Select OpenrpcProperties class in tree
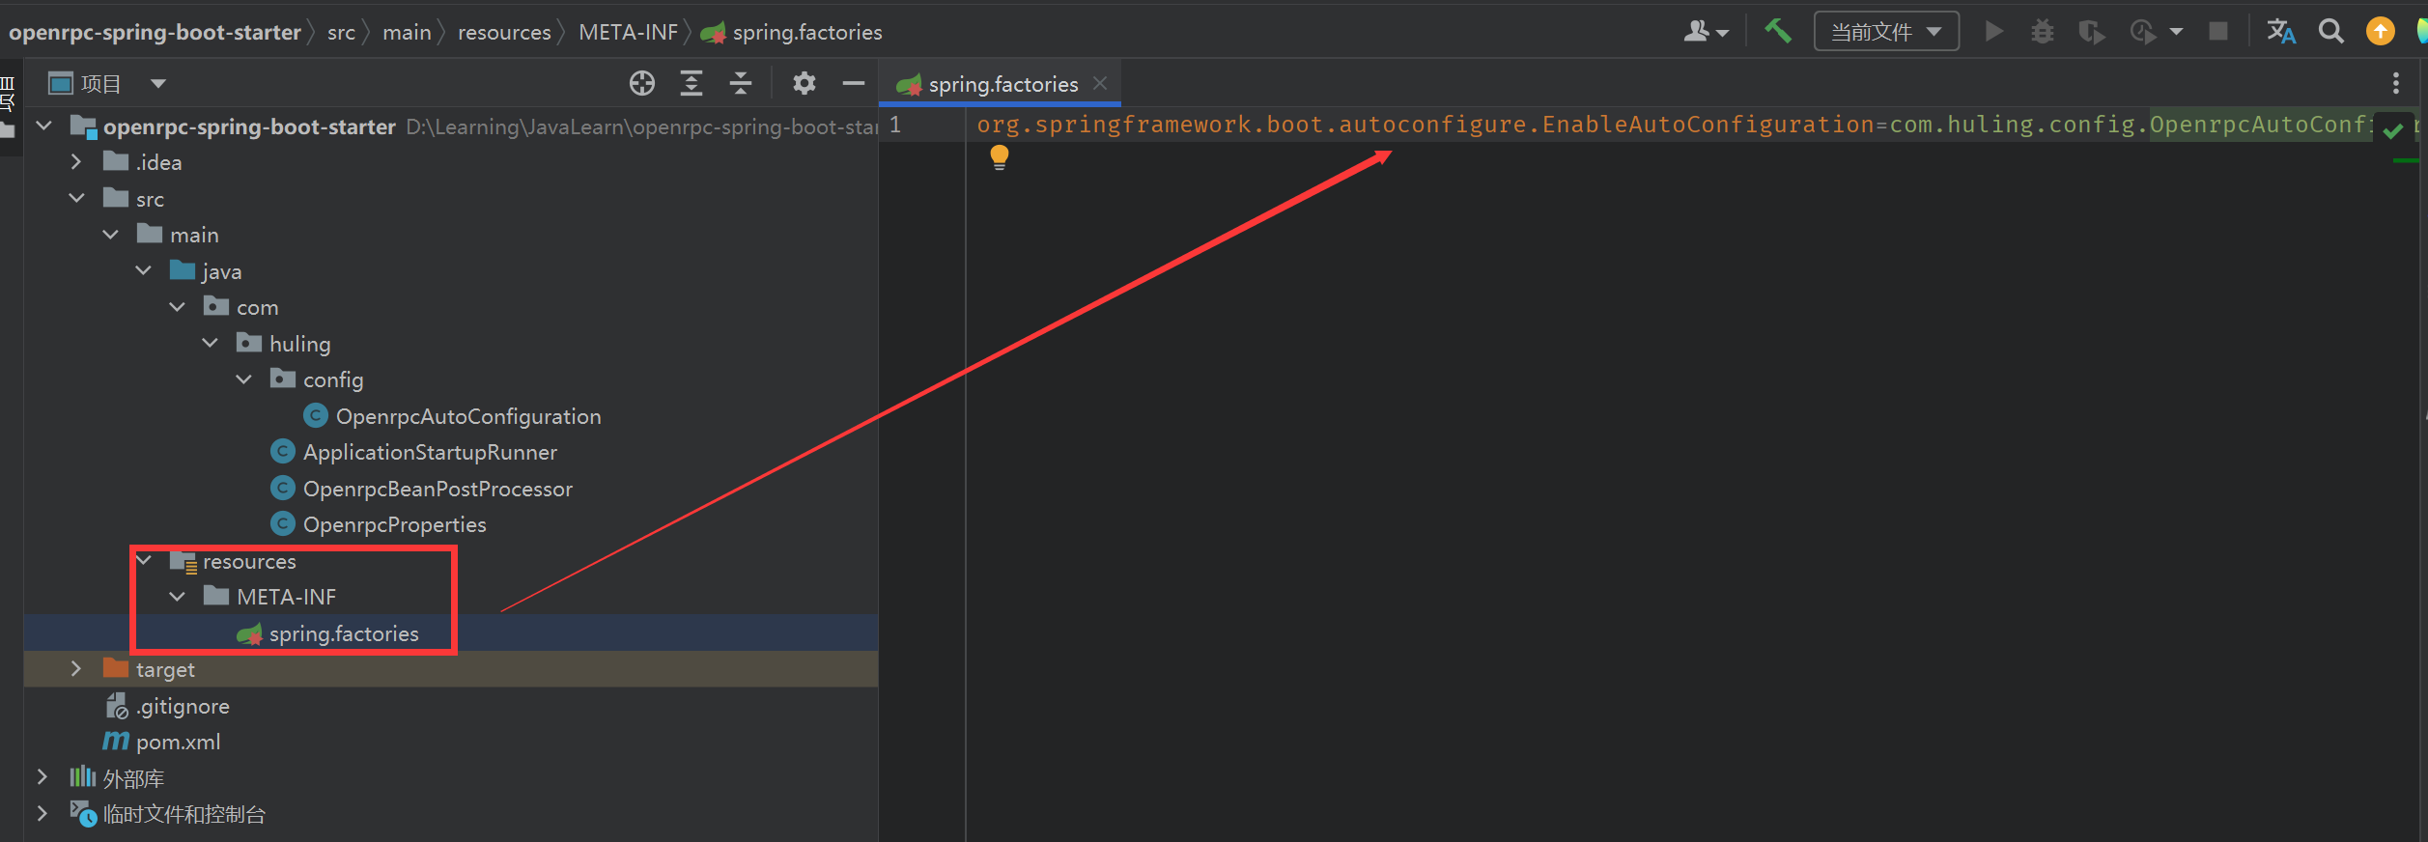 (394, 524)
